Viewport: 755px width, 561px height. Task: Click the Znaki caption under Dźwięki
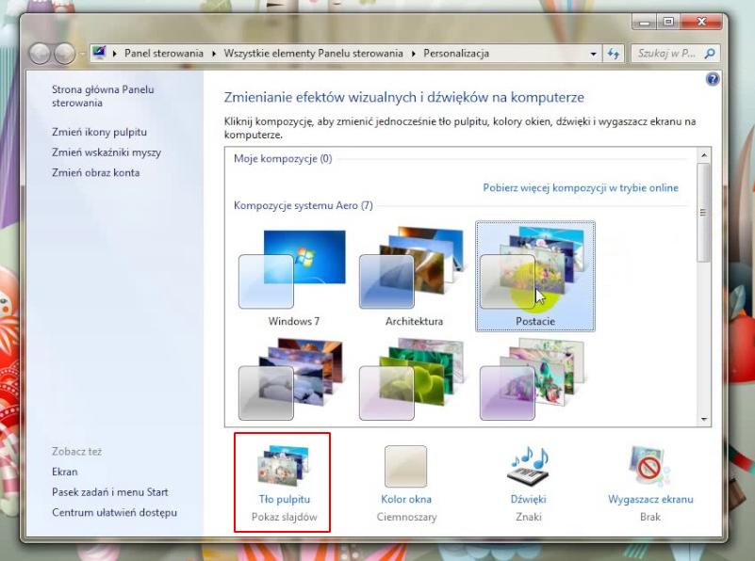pos(528,517)
